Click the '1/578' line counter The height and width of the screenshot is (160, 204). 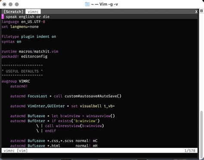[x=190, y=151]
